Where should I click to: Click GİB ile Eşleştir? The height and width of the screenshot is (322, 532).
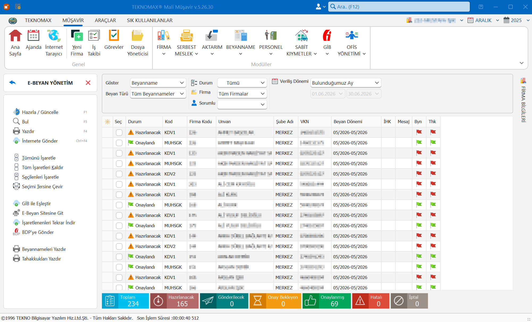(x=32, y=203)
